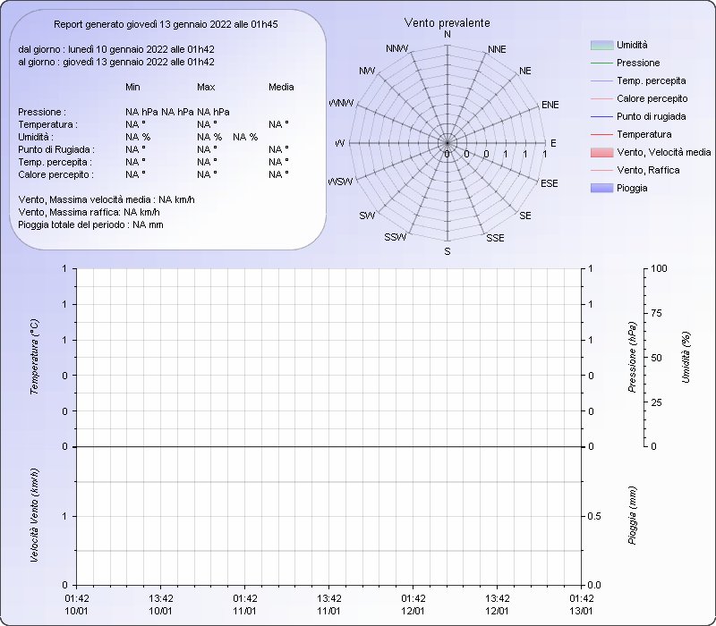
Task: Click the S compass label
Action: tap(447, 251)
